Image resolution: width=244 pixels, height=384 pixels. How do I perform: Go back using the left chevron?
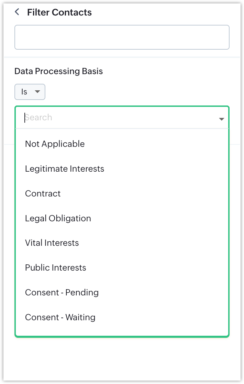tap(17, 12)
